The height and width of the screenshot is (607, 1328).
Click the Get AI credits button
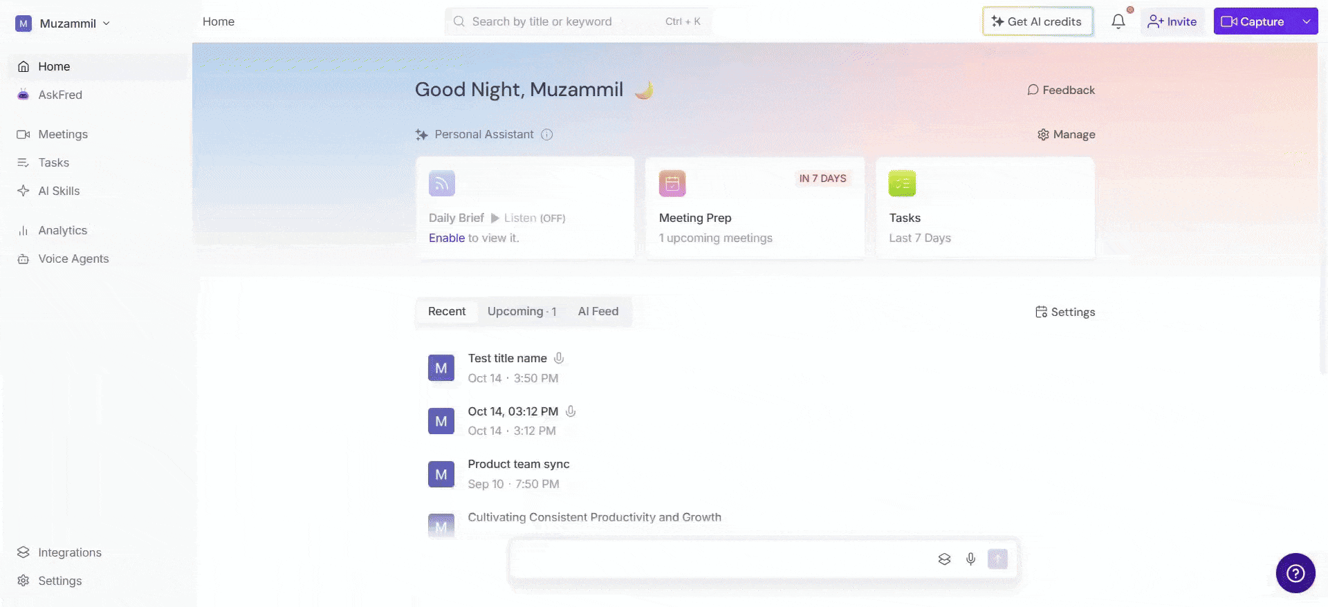click(x=1037, y=21)
